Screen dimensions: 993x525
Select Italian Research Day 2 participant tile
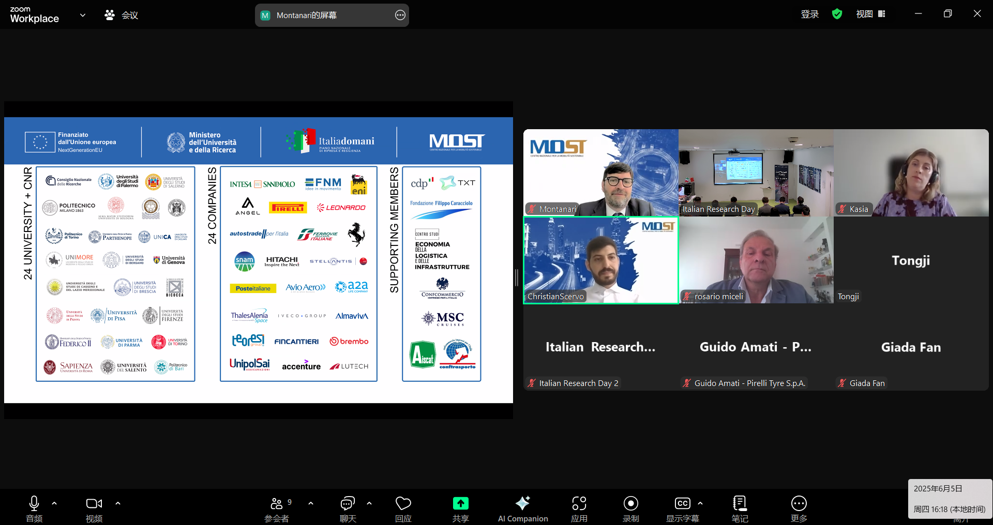pyautogui.click(x=601, y=347)
